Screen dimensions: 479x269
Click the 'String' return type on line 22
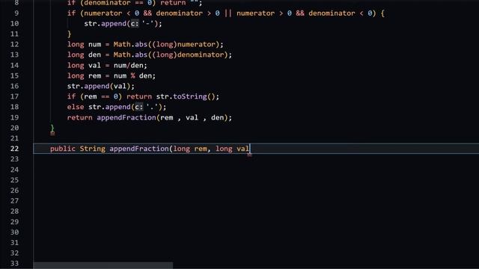[92, 149]
